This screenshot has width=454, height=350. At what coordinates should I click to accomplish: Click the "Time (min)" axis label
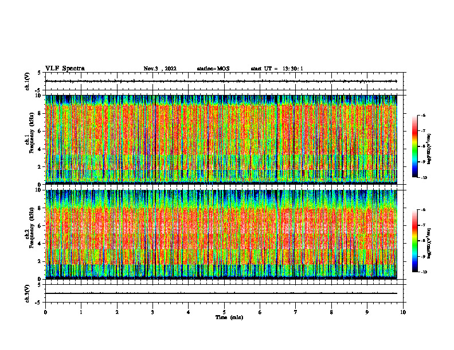[229, 317]
